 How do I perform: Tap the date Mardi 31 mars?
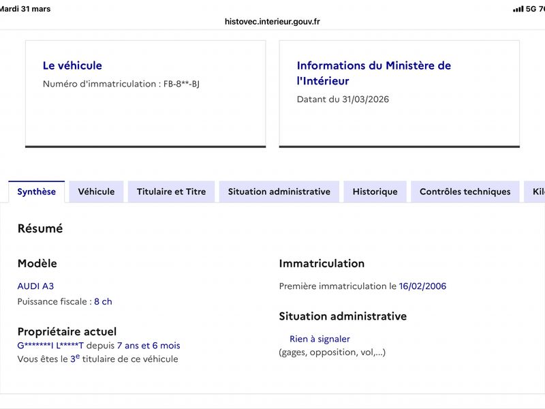(x=25, y=9)
